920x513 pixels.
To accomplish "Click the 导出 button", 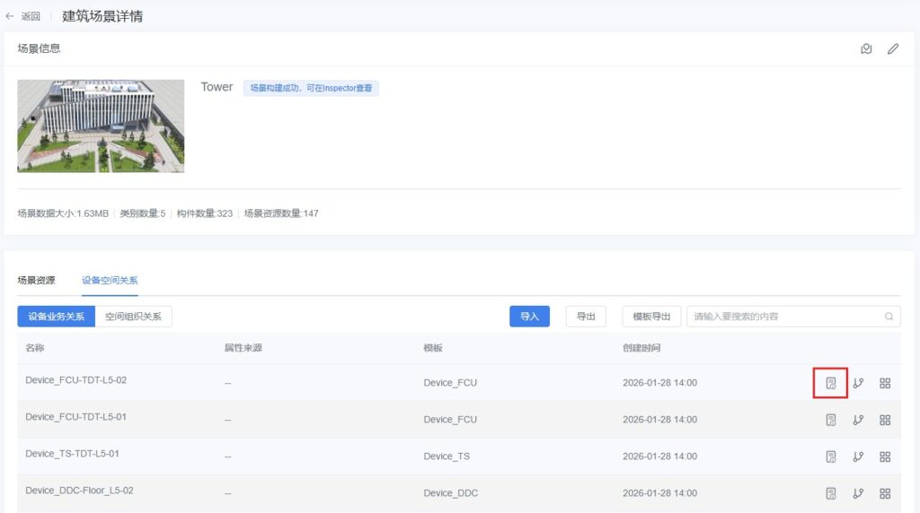I will [x=586, y=317].
